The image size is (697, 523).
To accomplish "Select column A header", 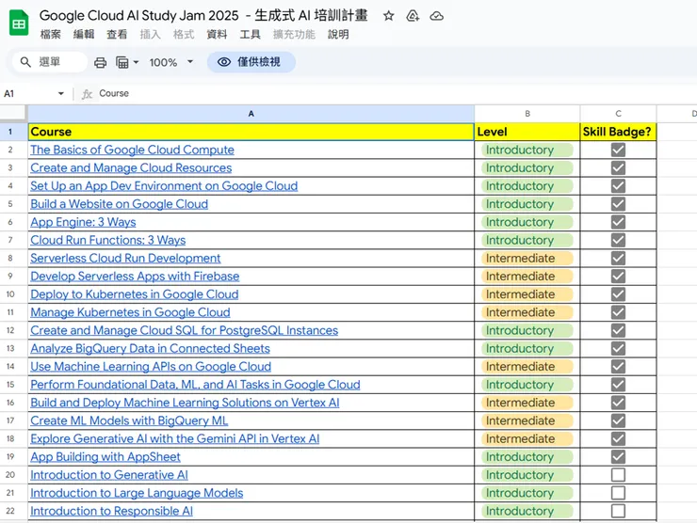I will pyautogui.click(x=251, y=114).
